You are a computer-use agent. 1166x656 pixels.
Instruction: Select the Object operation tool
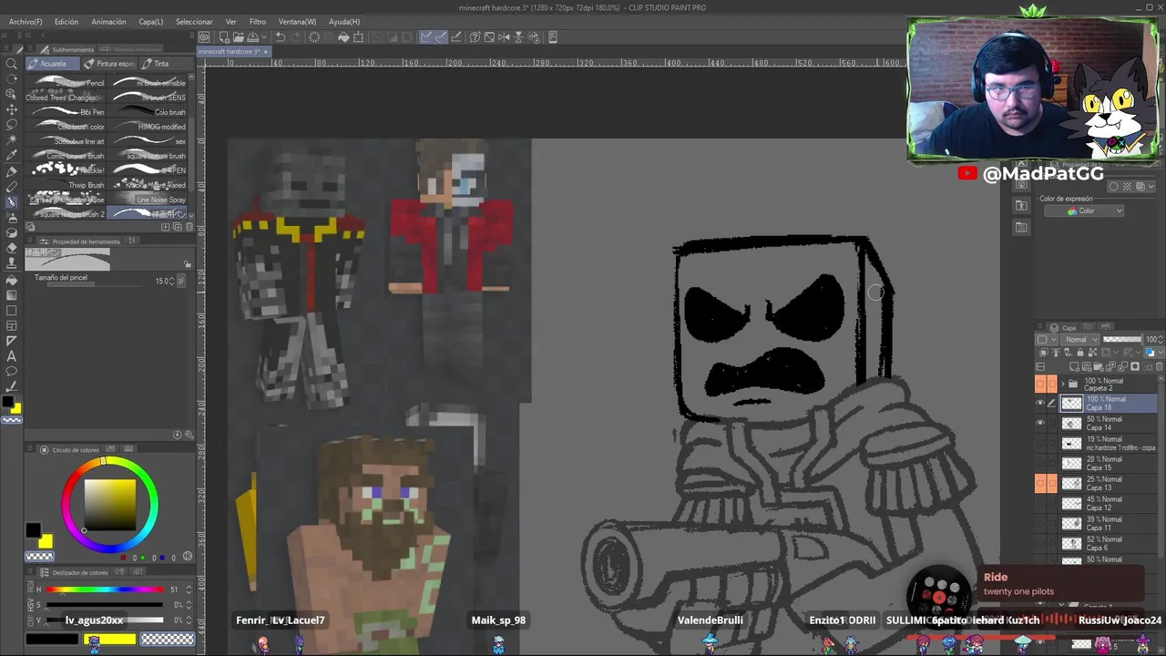[x=12, y=95]
